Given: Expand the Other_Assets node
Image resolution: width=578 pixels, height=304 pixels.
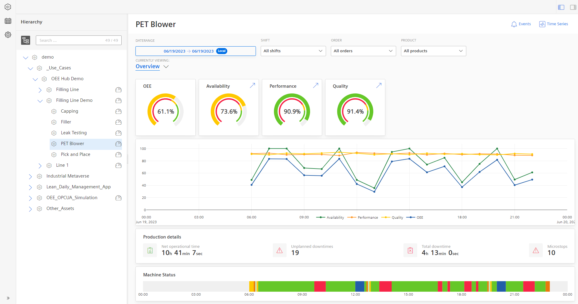Looking at the screenshot, I should tap(30, 209).
